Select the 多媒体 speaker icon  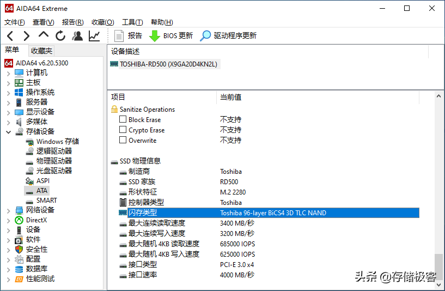19,122
